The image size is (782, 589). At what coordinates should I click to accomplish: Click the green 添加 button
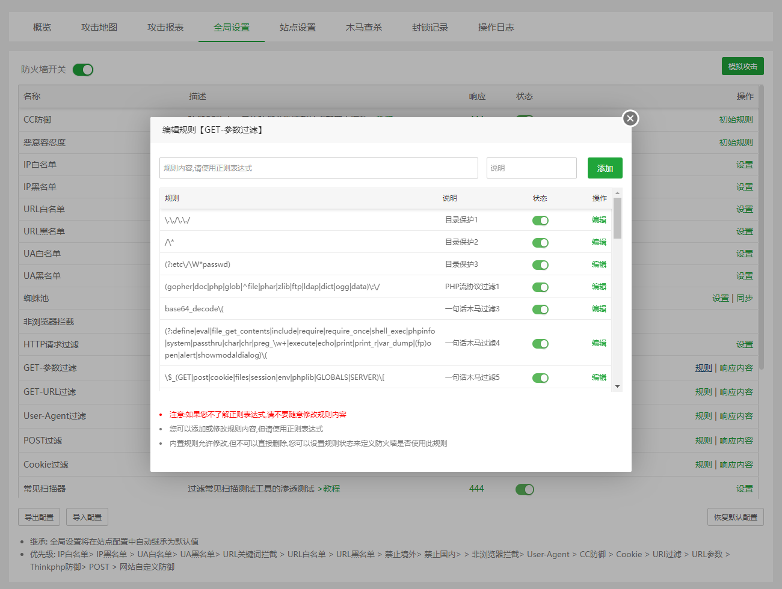605,168
